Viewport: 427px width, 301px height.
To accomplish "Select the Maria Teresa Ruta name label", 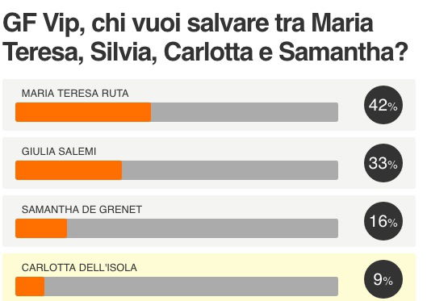I will (75, 94).
